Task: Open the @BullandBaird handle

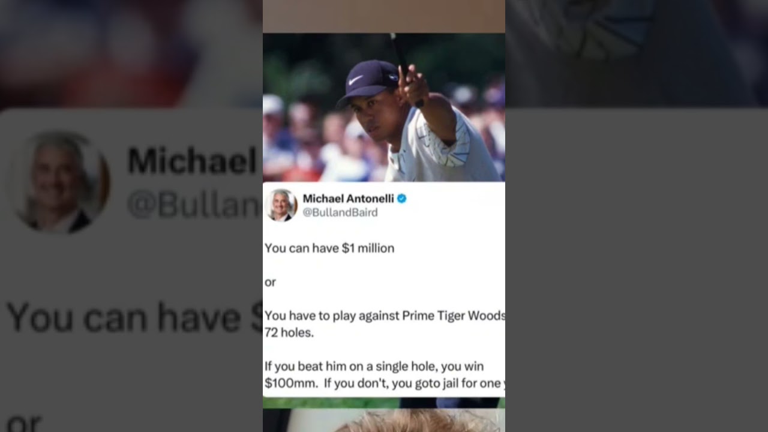Action: coord(340,212)
